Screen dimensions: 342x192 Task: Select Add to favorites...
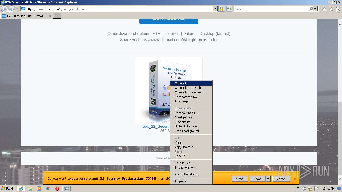(x=191, y=174)
